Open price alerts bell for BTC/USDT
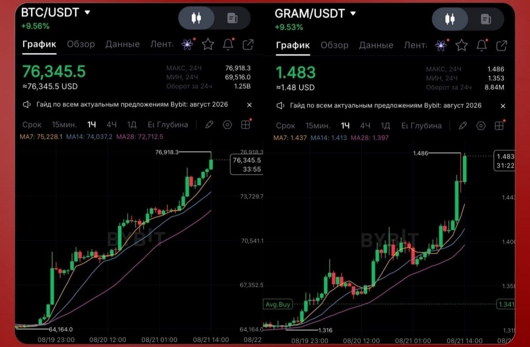 tap(228, 44)
